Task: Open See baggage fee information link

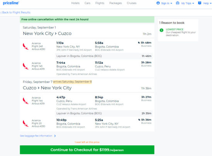Action: pos(36,136)
